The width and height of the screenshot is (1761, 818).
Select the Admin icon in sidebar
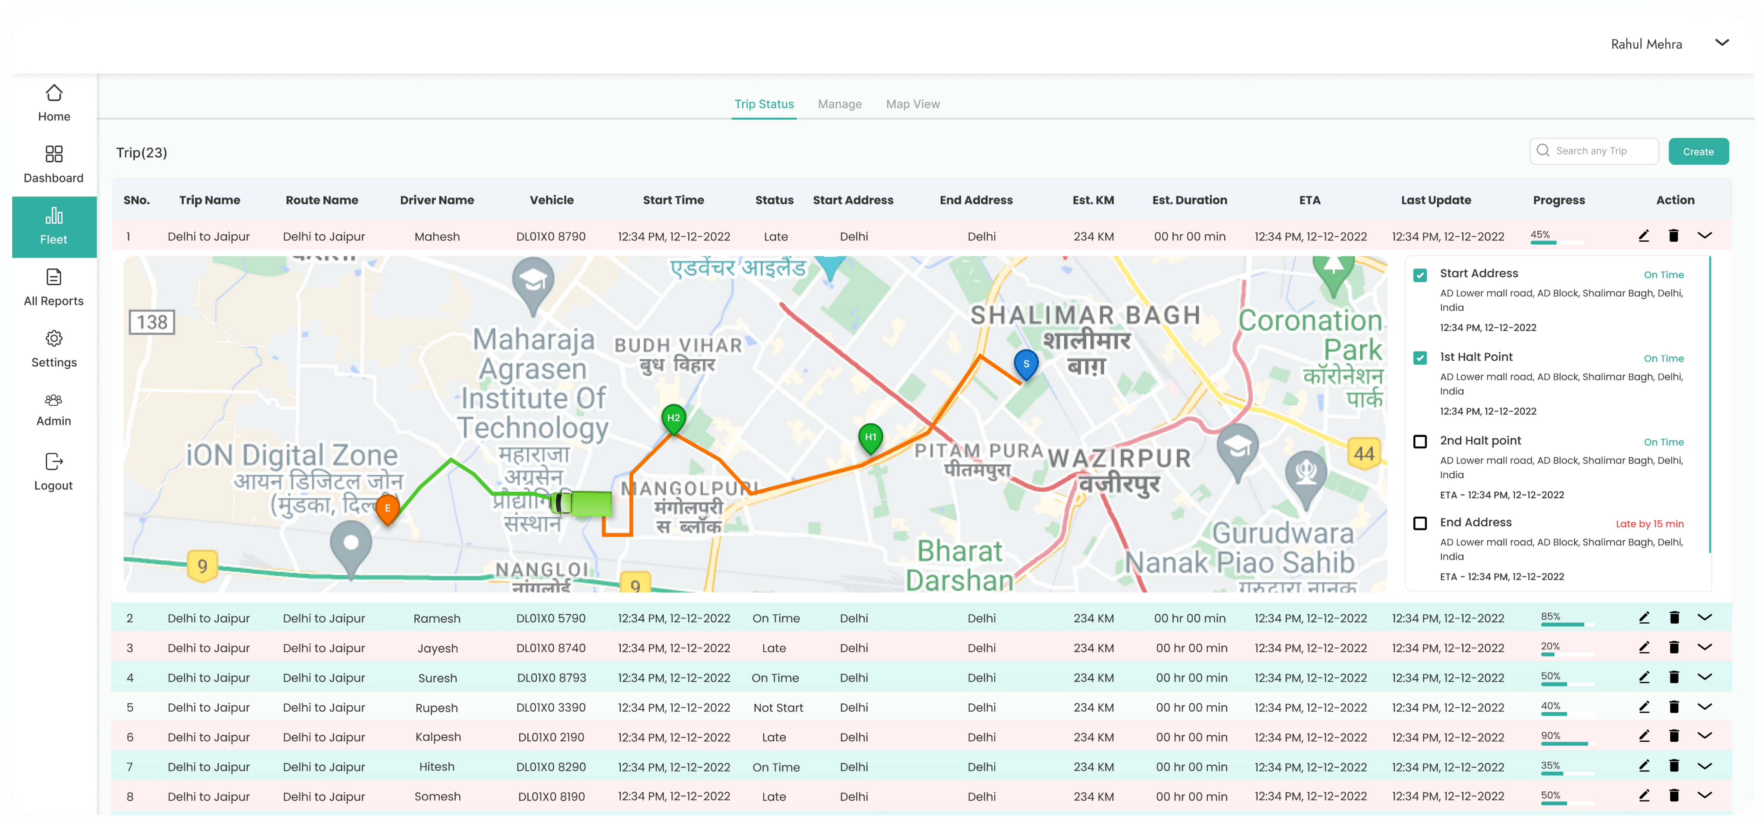point(53,408)
